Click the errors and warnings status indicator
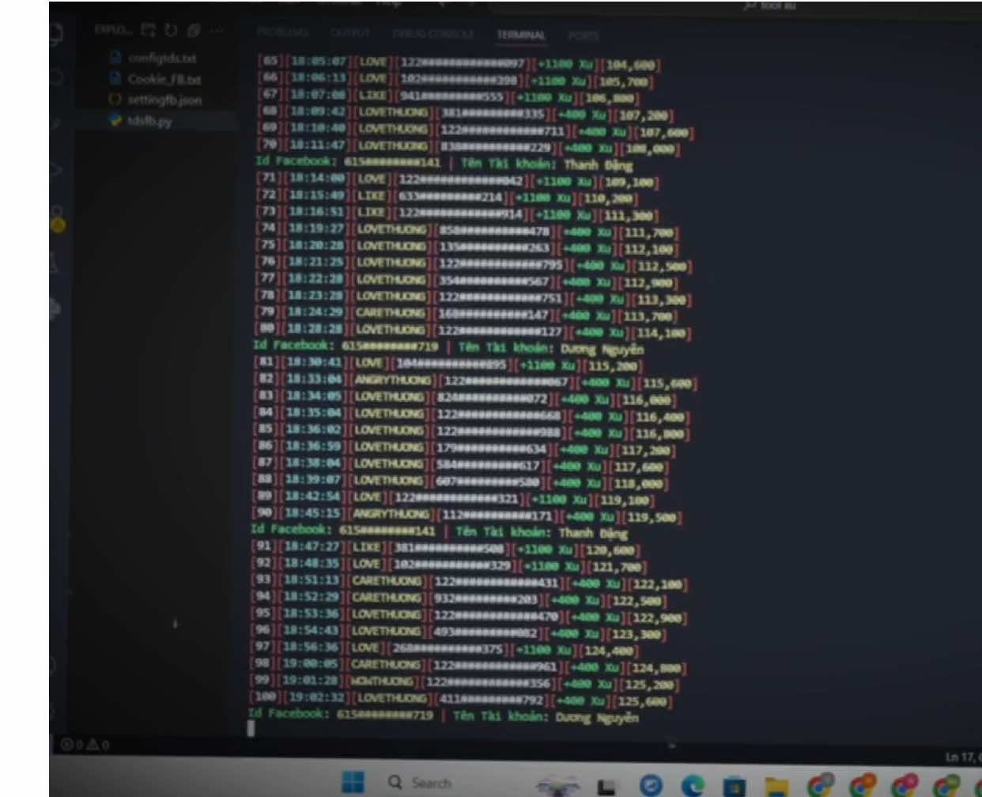Viewport: 982px width, 797px height. tap(85, 745)
